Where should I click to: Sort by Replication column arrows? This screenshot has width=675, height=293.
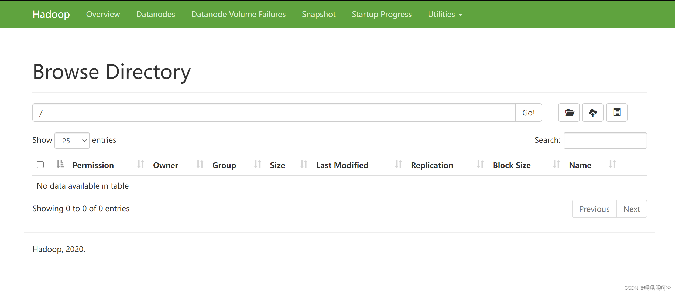(x=480, y=164)
